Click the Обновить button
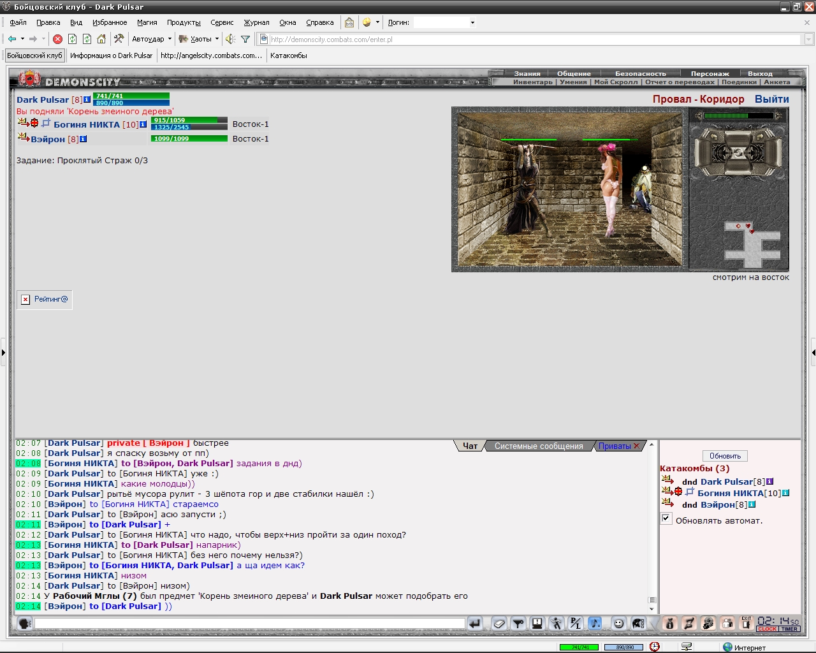Image resolution: width=816 pixels, height=653 pixels. (x=725, y=456)
